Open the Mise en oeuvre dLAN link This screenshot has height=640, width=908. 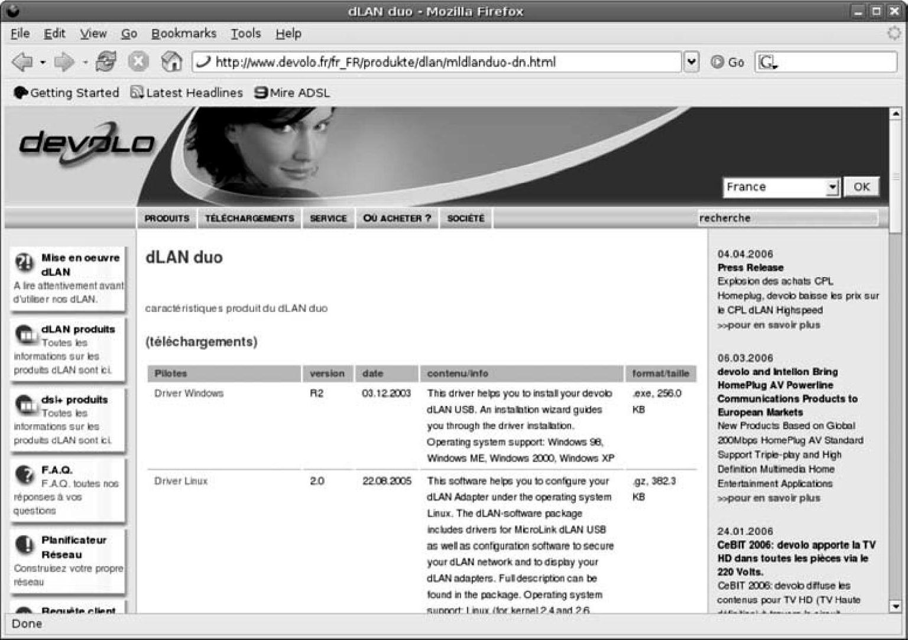pos(80,265)
